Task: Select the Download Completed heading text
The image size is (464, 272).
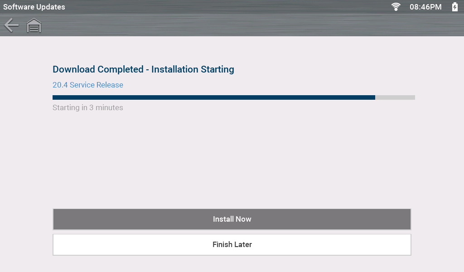Action: [x=143, y=69]
